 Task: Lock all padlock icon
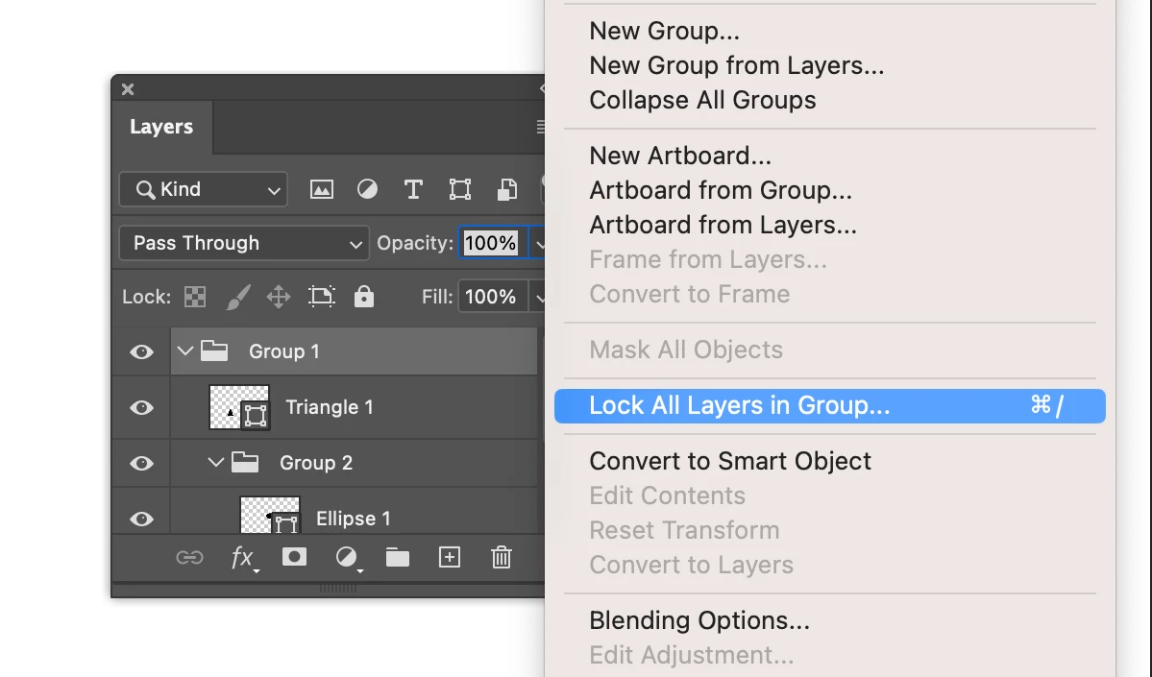click(x=364, y=297)
